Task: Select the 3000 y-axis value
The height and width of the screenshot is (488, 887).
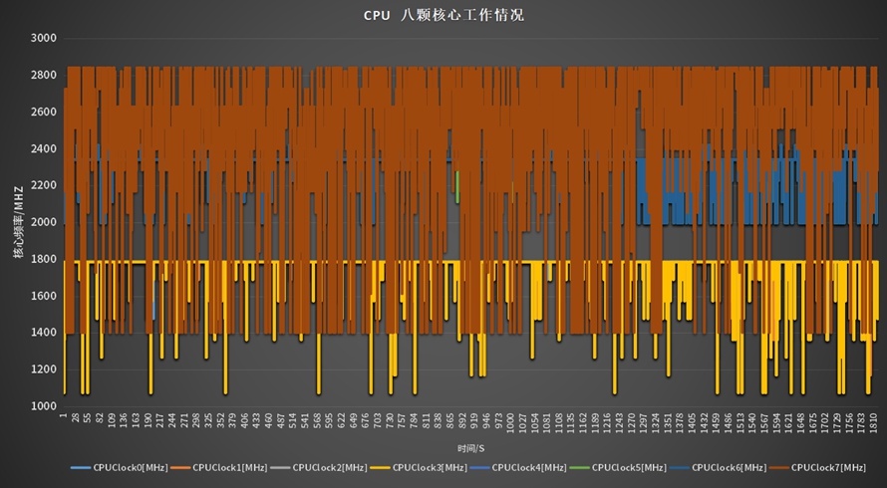Action: pos(44,39)
